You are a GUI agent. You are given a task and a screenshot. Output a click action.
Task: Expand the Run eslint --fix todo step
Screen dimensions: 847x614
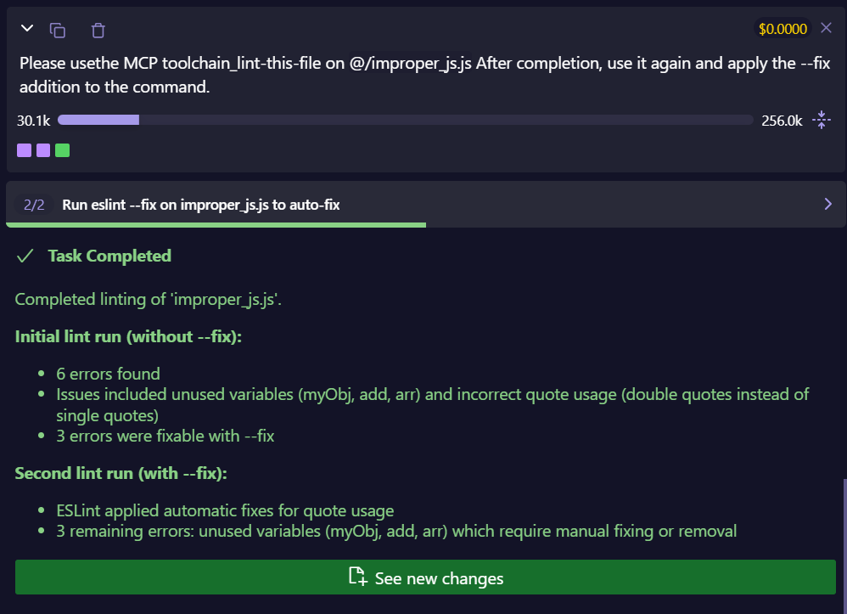click(x=827, y=204)
